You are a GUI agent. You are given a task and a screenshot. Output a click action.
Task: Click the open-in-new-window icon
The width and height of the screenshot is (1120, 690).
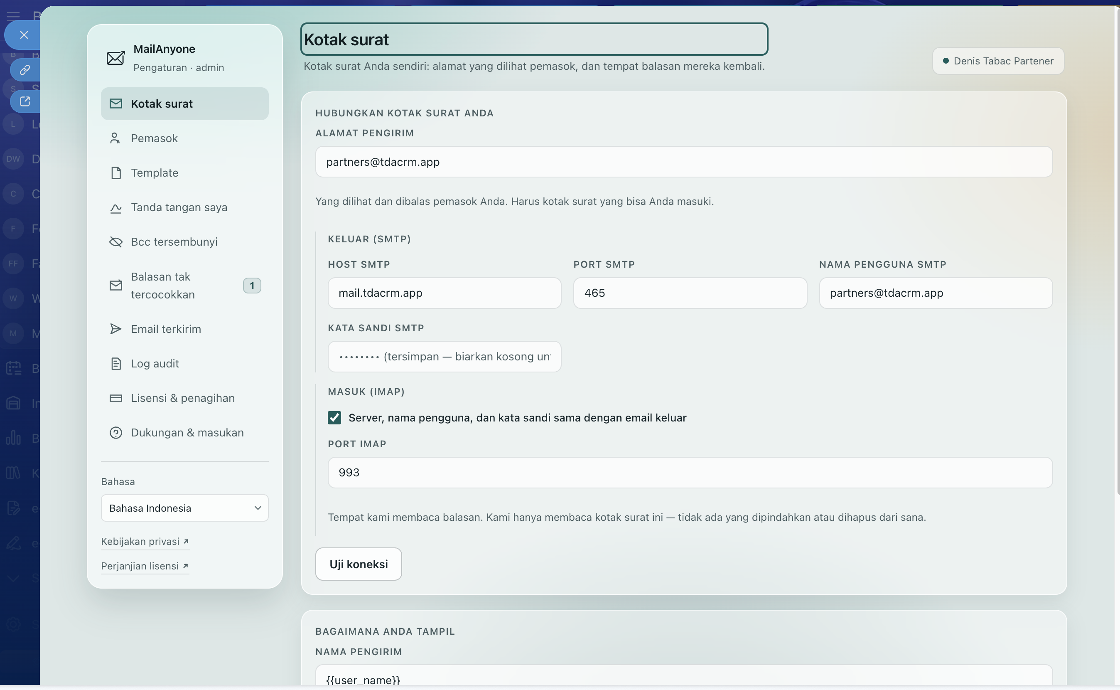point(25,101)
